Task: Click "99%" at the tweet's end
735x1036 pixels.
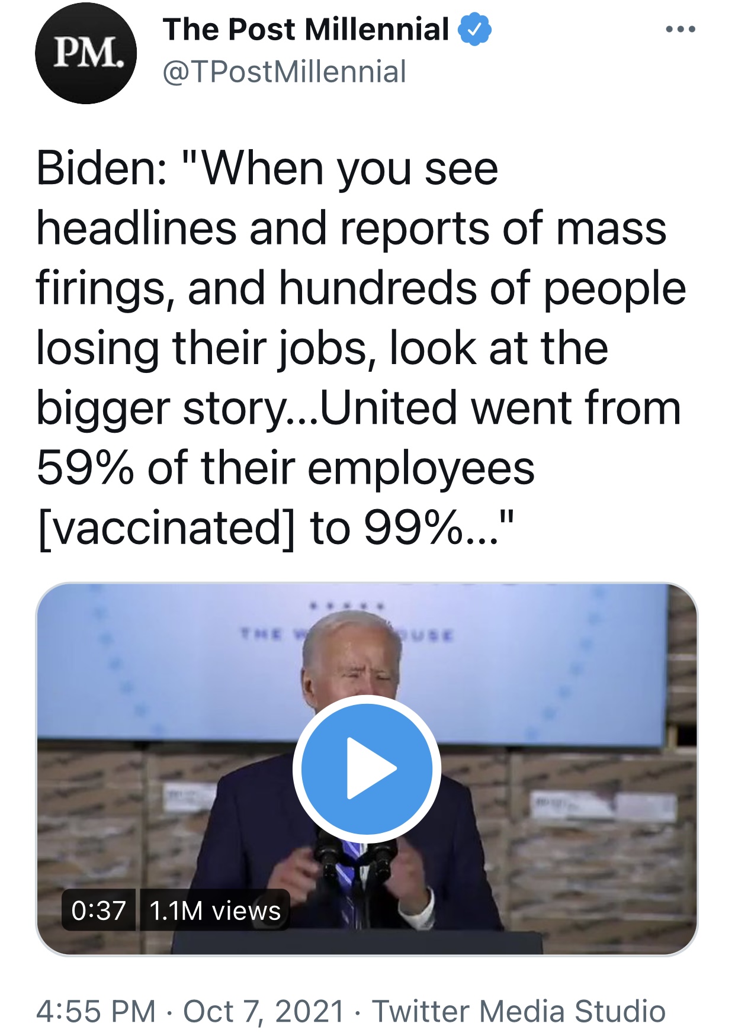Action: [413, 528]
